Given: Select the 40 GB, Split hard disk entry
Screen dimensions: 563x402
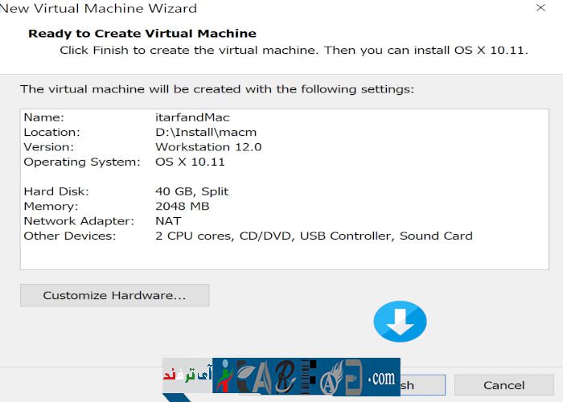Looking at the screenshot, I should 191,191.
